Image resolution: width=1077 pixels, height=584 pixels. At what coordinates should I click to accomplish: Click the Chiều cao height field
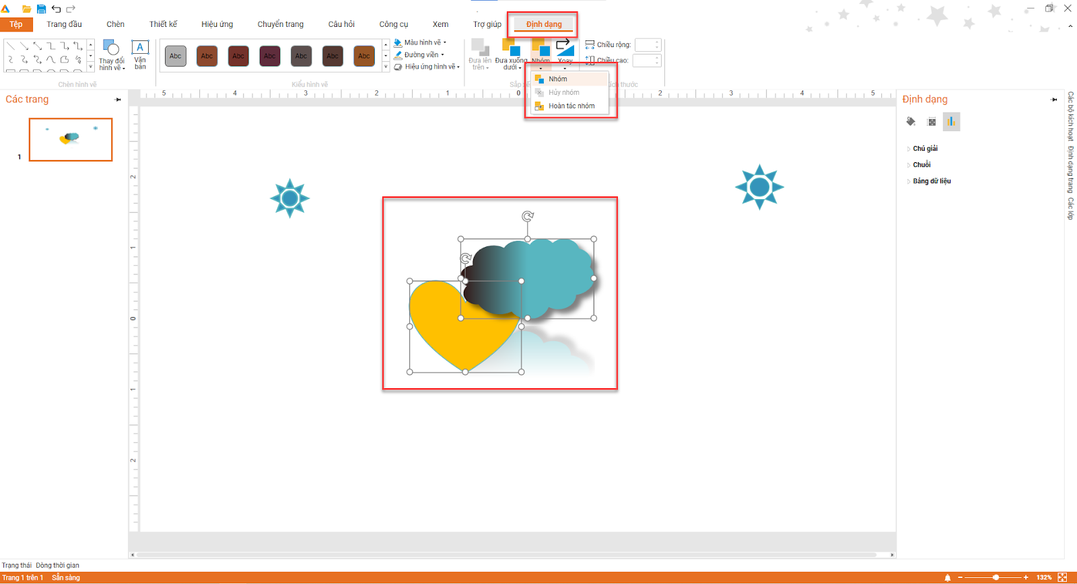point(647,61)
